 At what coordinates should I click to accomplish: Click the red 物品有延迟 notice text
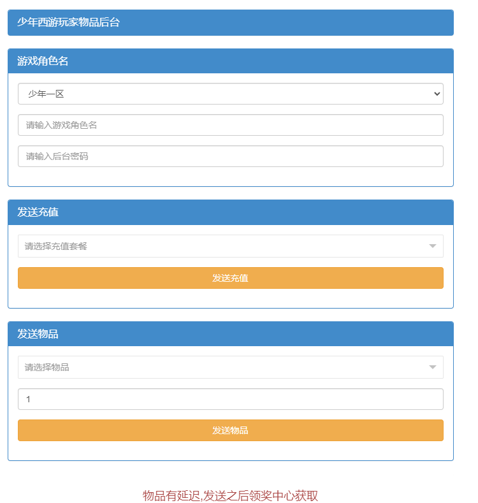click(230, 496)
